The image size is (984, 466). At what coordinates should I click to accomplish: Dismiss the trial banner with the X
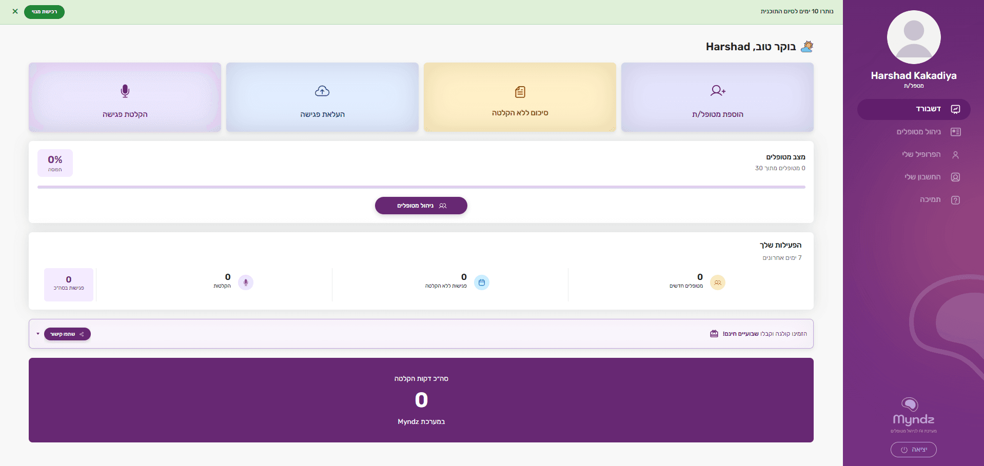click(x=15, y=11)
